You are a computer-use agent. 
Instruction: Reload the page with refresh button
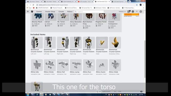(x=33, y=5)
